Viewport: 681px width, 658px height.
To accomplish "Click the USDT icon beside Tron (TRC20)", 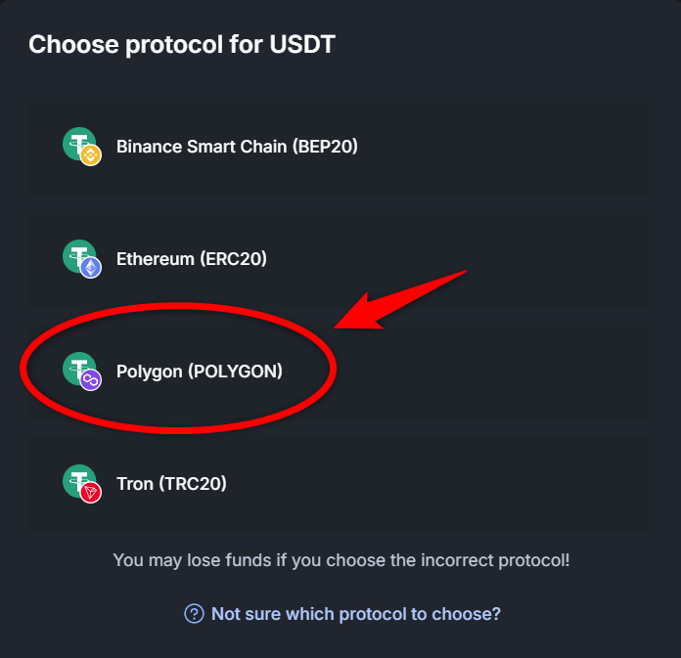I will tap(77, 479).
